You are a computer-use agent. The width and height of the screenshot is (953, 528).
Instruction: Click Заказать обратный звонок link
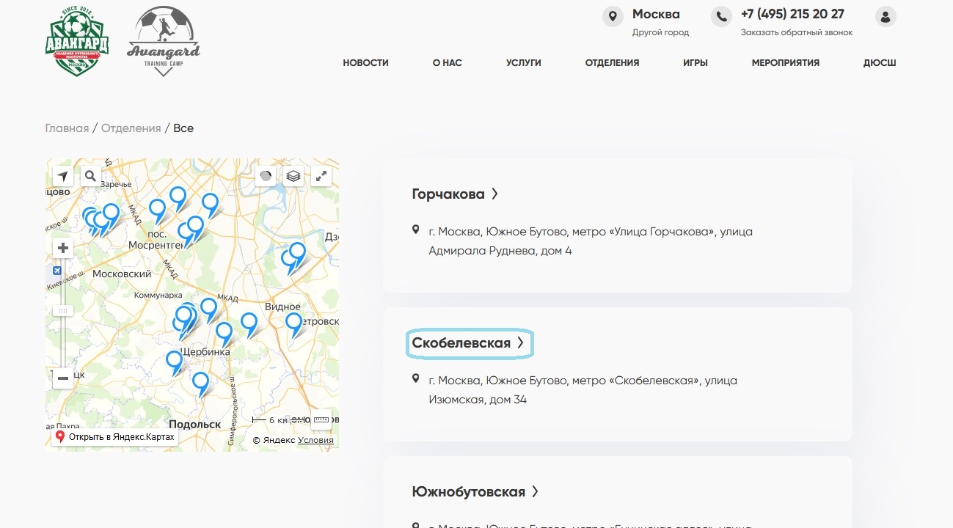(x=797, y=32)
